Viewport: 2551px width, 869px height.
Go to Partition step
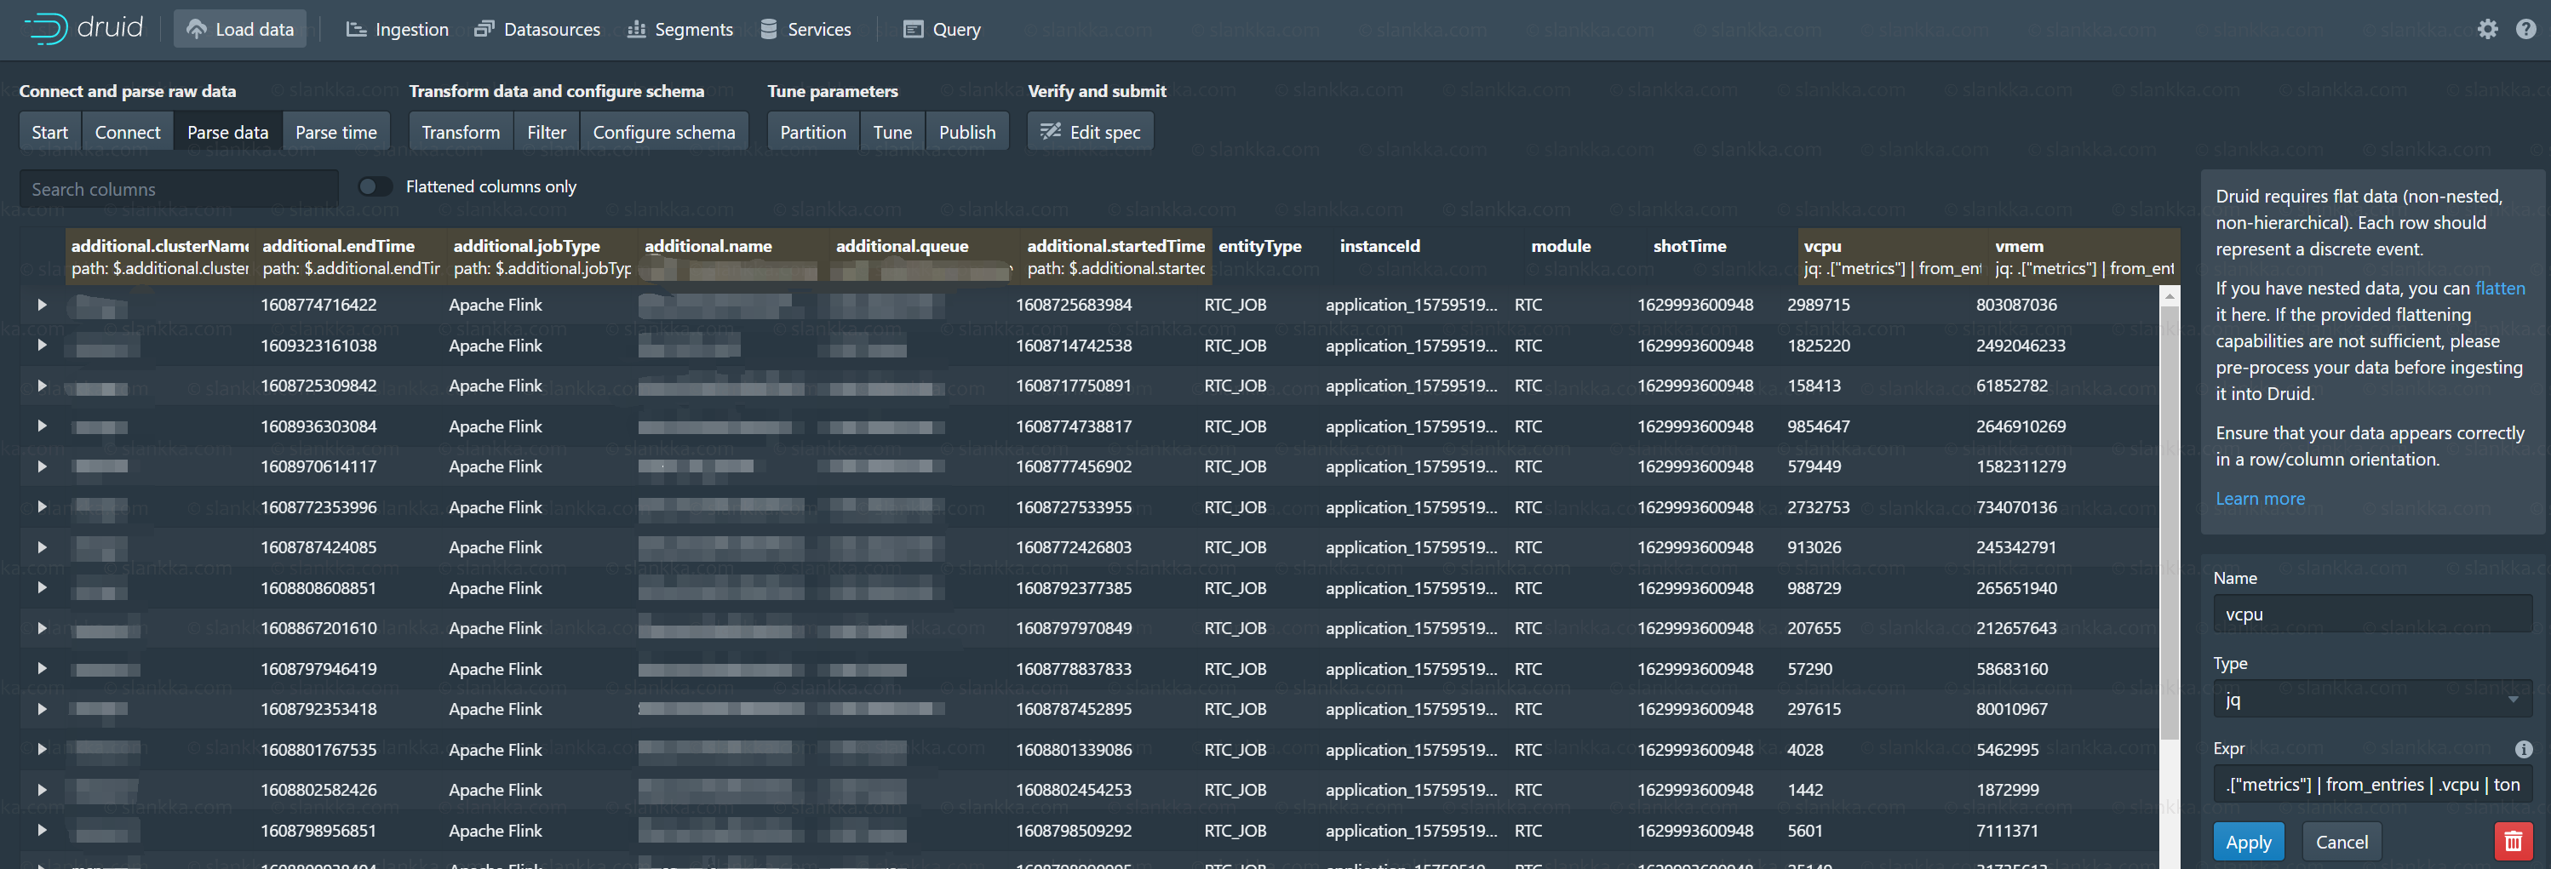coord(813,132)
